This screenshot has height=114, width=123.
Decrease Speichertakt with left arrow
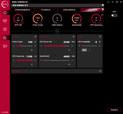pos(41,60)
